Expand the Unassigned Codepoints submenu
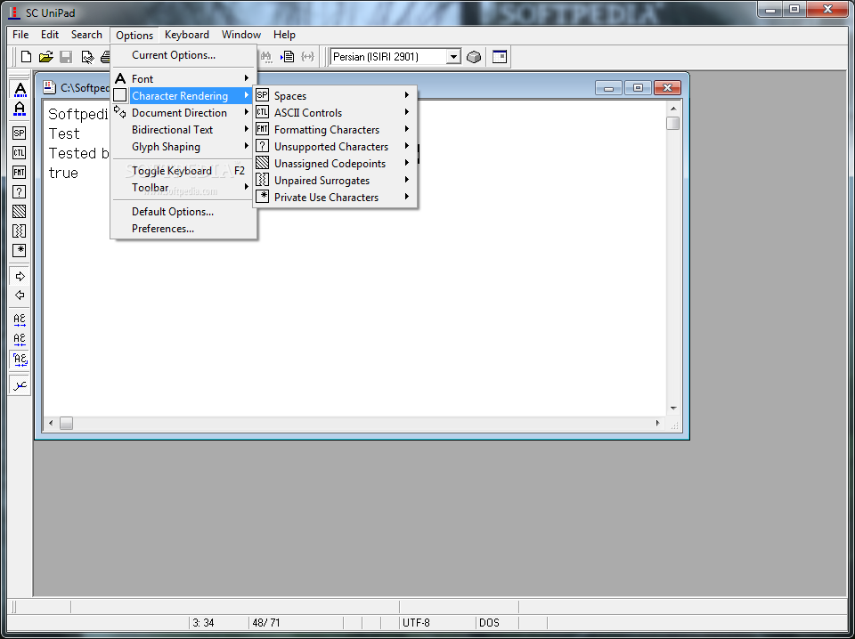Screen dimensions: 855x639 (335, 164)
